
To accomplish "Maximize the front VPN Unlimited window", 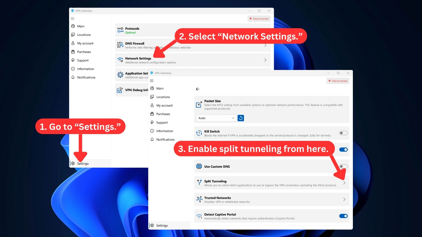I will coord(338,73).
